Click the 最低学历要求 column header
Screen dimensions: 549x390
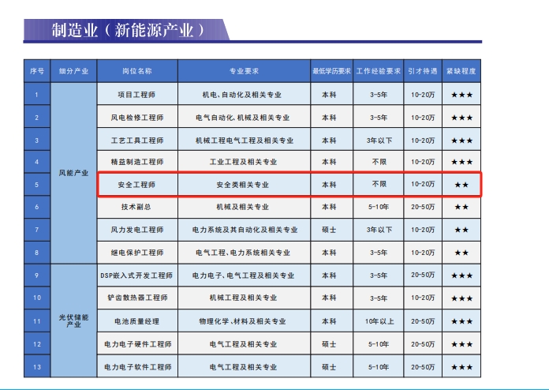(x=329, y=71)
